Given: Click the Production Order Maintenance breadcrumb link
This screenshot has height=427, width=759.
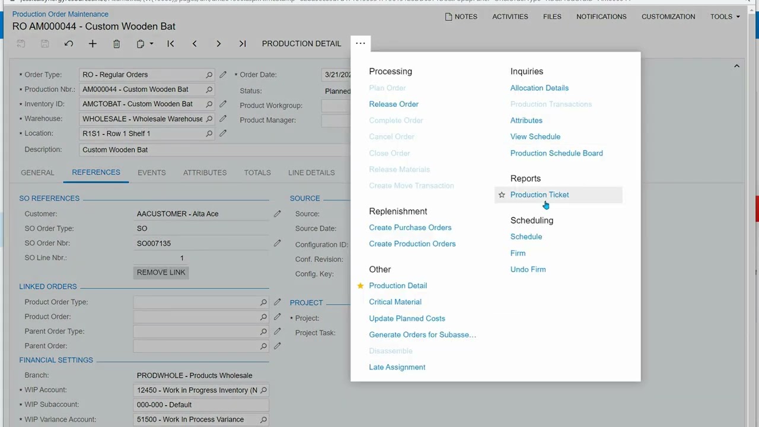Looking at the screenshot, I should pyautogui.click(x=60, y=14).
